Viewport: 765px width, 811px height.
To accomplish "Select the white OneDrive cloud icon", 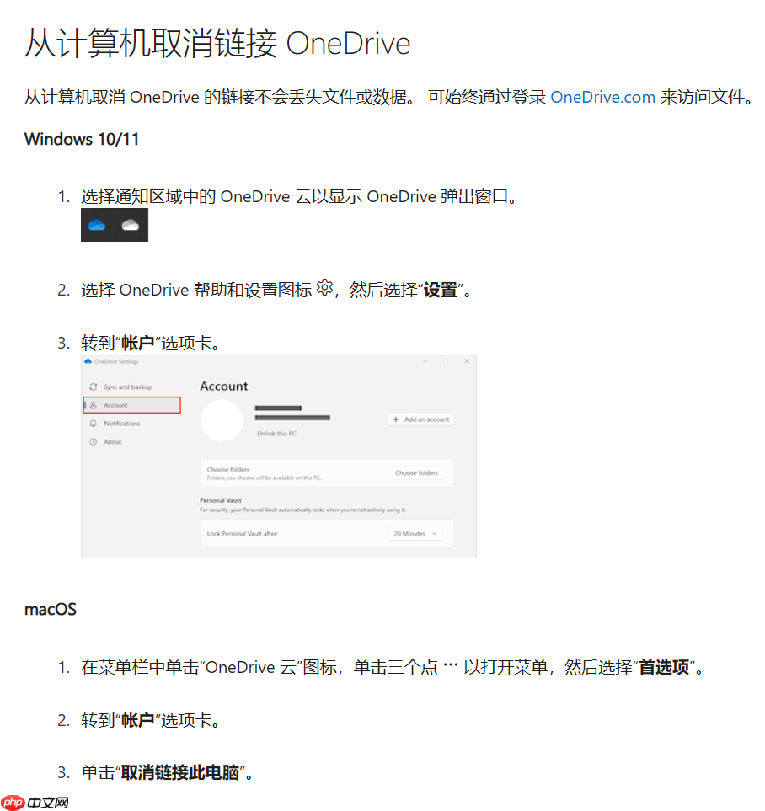I will pos(130,224).
